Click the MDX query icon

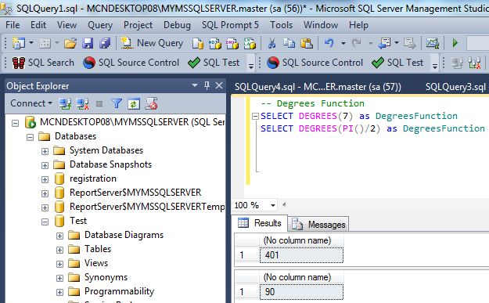pyautogui.click(x=214, y=44)
